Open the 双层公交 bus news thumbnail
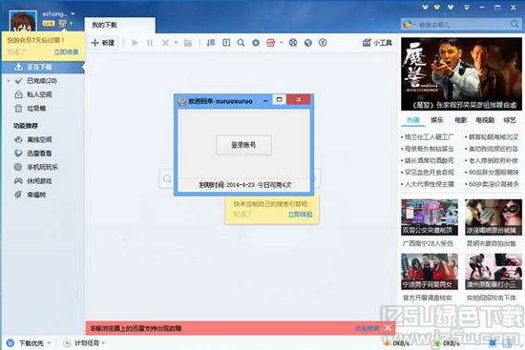Image resolution: width=525 pixels, height=350 pixels. pos(430,217)
